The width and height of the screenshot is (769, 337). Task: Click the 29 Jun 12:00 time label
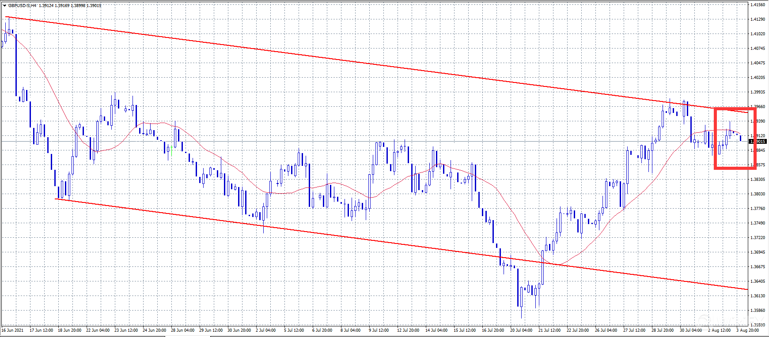pyautogui.click(x=211, y=330)
